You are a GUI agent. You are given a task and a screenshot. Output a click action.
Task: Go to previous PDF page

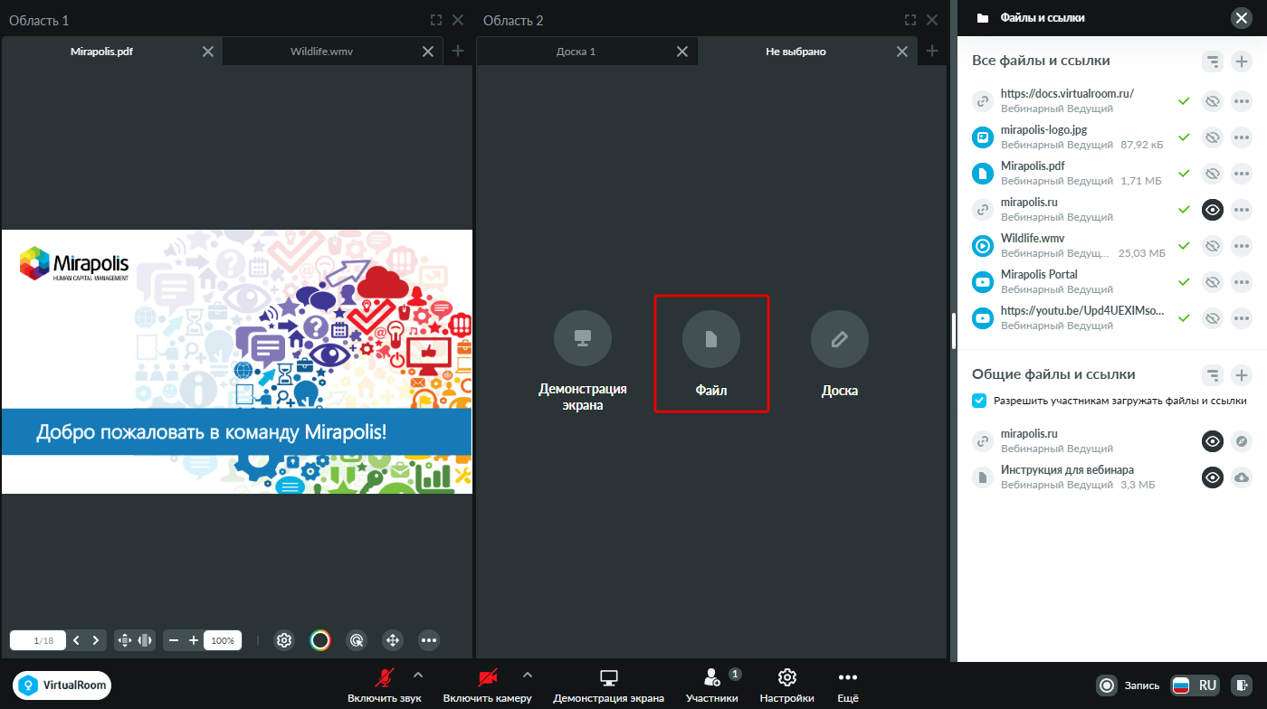(x=76, y=640)
